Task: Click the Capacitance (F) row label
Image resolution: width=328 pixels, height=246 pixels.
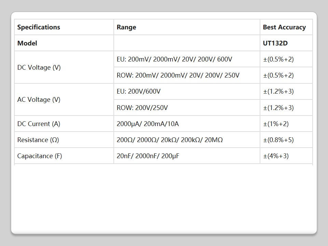Action: pos(40,156)
